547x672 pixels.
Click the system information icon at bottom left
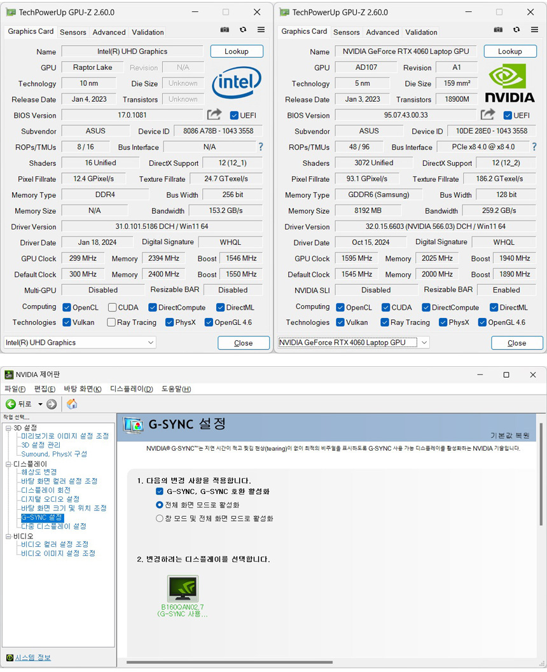[x=10, y=657]
